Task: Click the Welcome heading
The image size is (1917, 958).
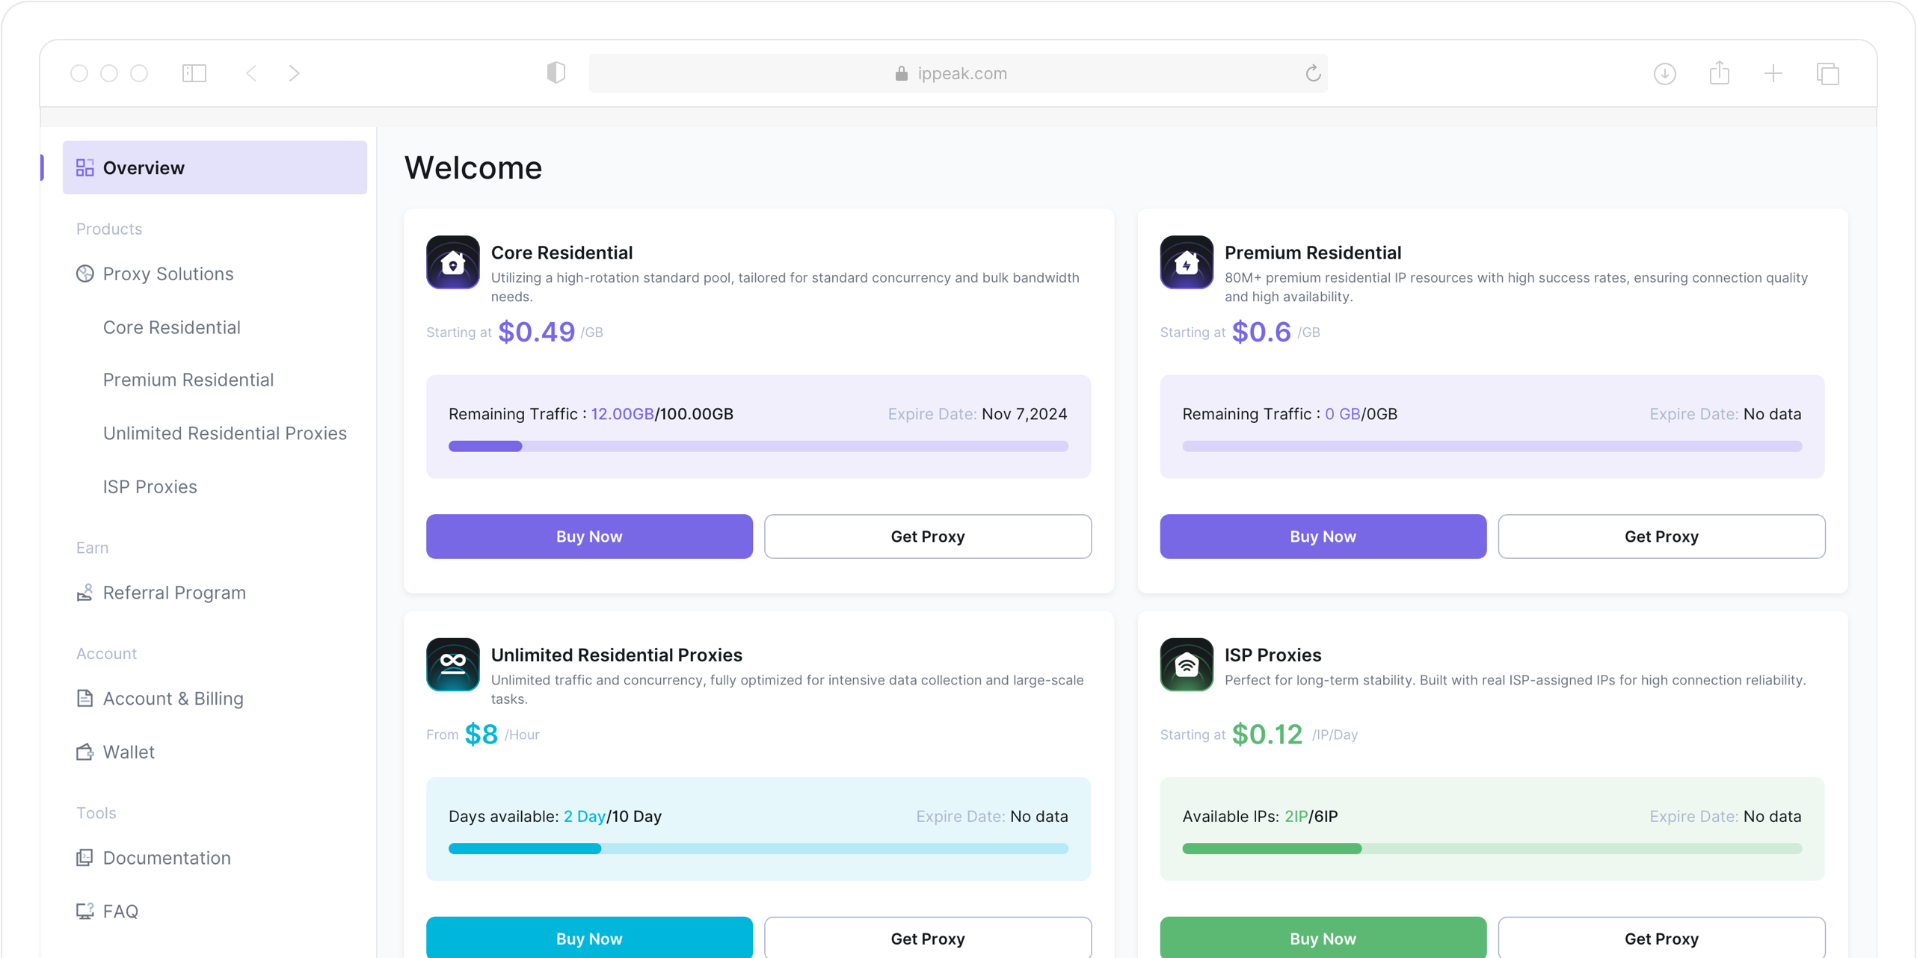Action: pyautogui.click(x=473, y=167)
